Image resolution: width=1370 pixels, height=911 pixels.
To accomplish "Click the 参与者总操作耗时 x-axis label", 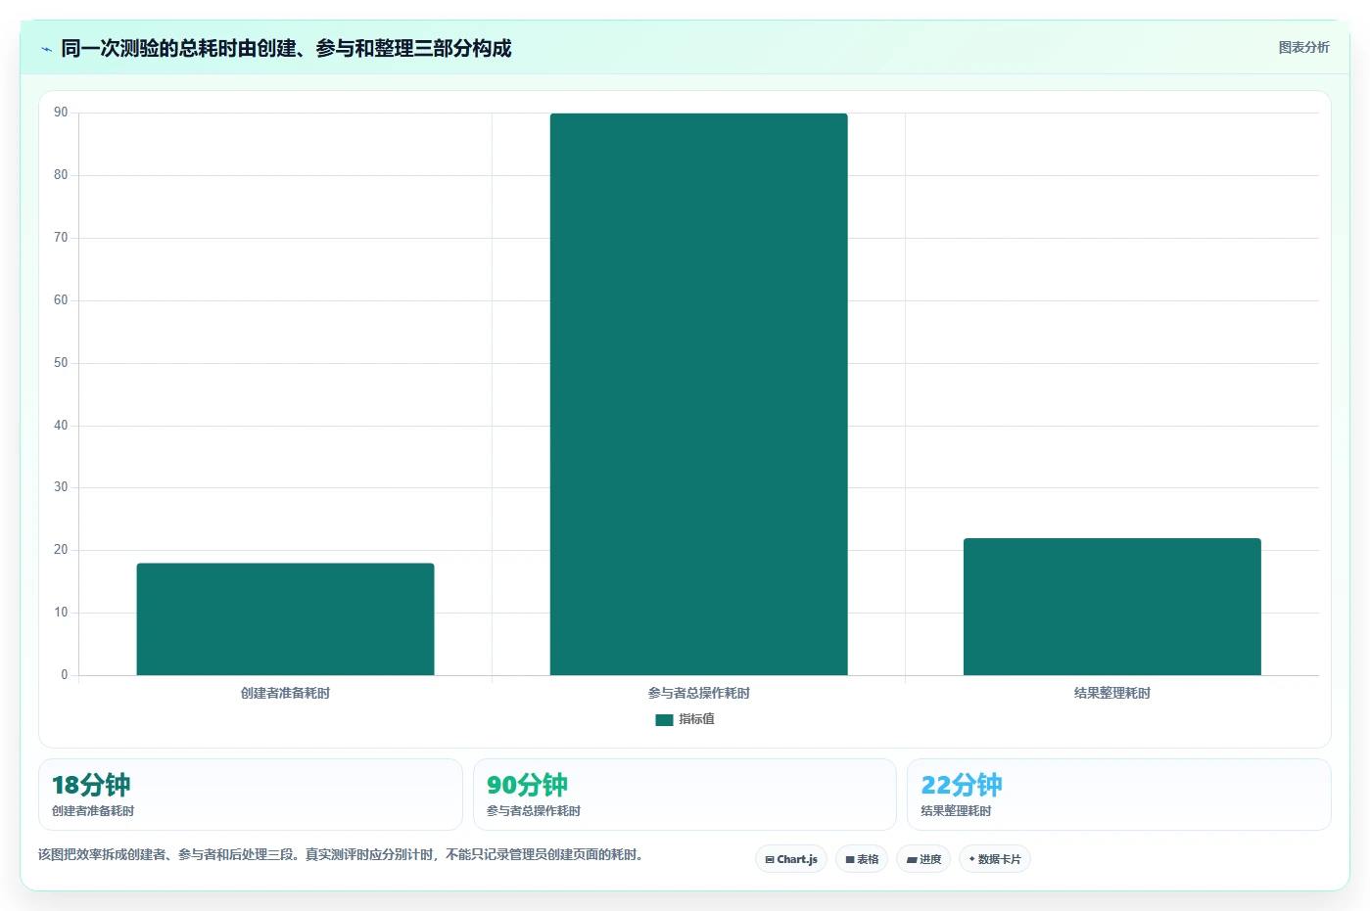I will pyautogui.click(x=698, y=693).
